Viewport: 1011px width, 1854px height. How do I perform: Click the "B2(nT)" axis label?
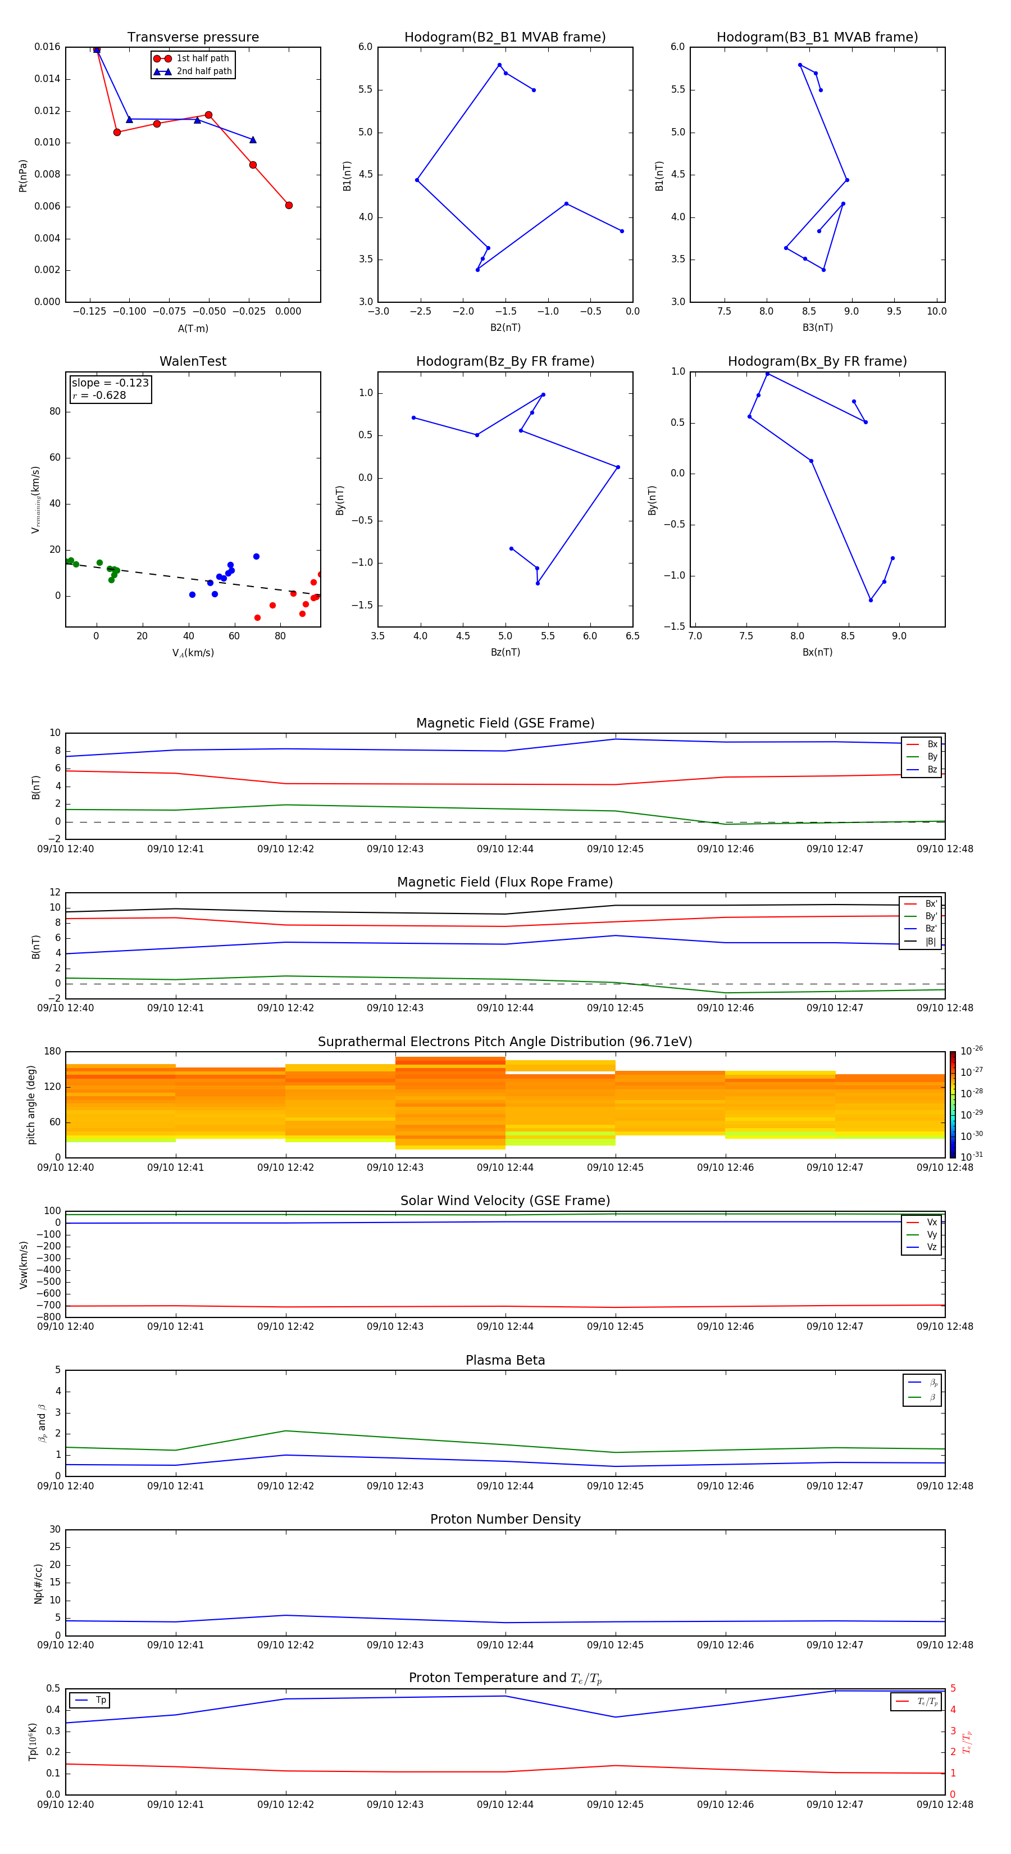[x=505, y=328]
